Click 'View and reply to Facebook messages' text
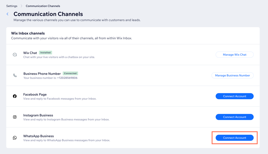 (60, 99)
